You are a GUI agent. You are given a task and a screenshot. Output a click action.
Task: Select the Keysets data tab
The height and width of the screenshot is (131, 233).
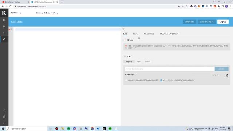[129, 61]
